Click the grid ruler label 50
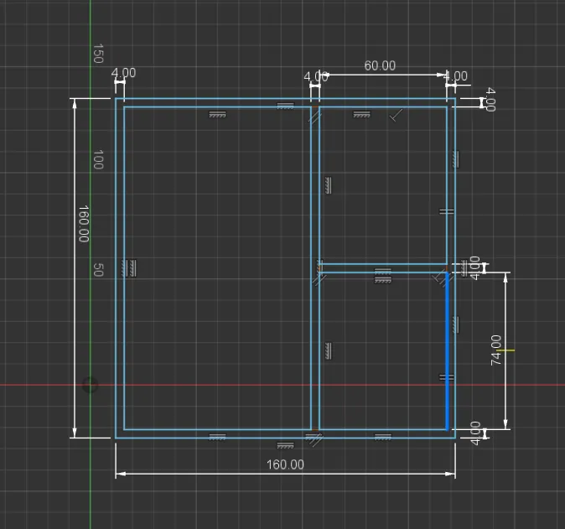This screenshot has height=529, width=565. [x=98, y=270]
